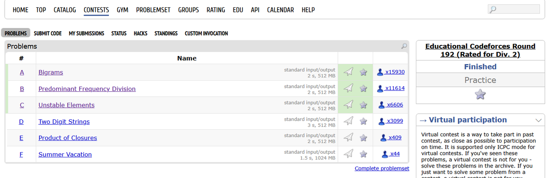
Task: Switch to the STATUS tab
Action: click(119, 33)
